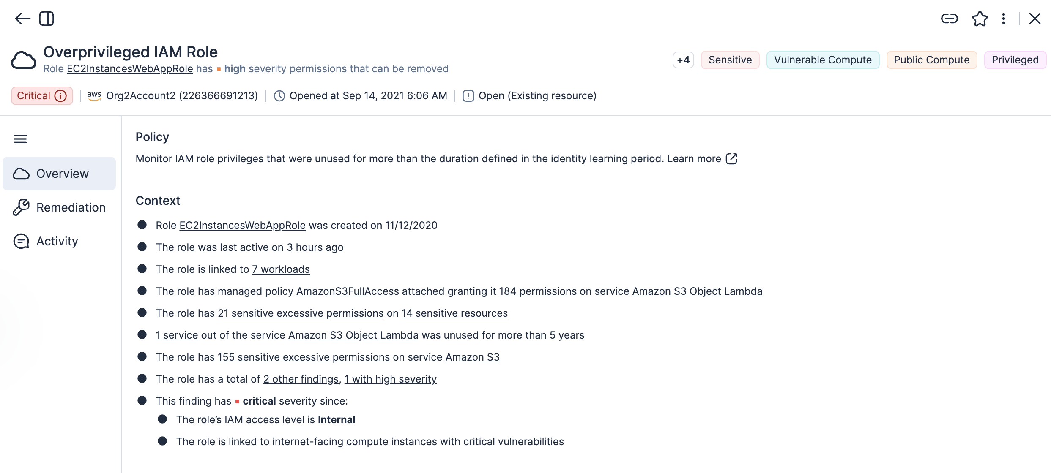Copy the finding link icon

click(949, 19)
